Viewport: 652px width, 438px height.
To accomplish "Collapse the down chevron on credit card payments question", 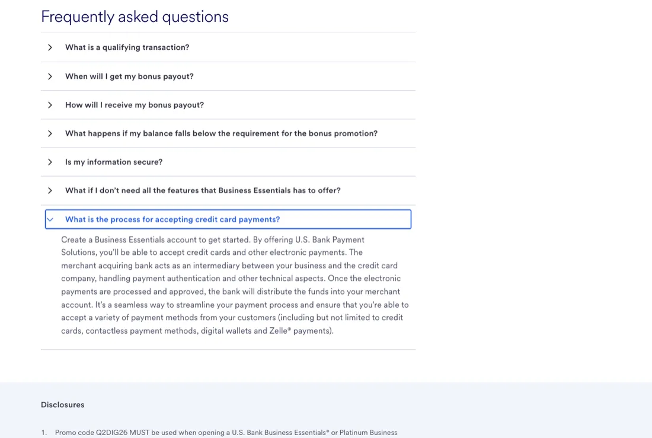I will (50, 219).
